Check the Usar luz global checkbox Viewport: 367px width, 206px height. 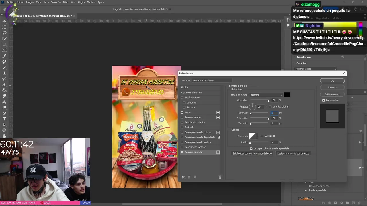pyautogui.click(x=270, y=107)
